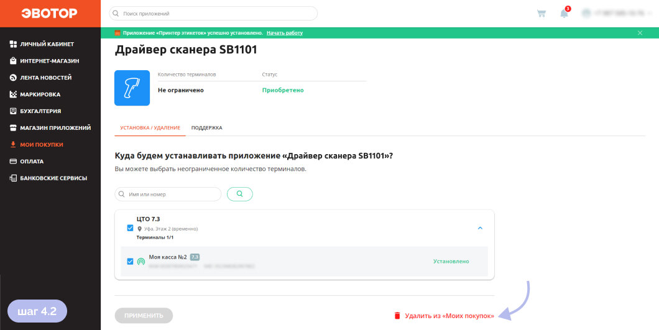
Task: Click the Драйвер сканера SB1101 heading
Action: pyautogui.click(x=186, y=50)
